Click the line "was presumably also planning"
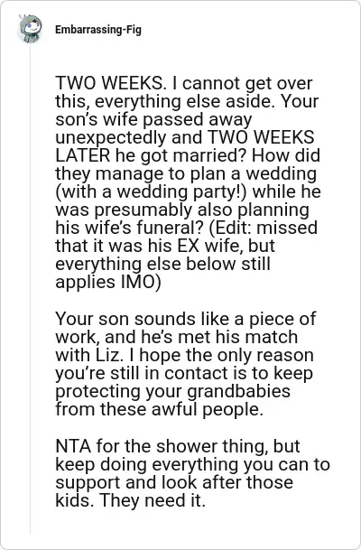Viewport: 361px width, 550px height. click(182, 210)
